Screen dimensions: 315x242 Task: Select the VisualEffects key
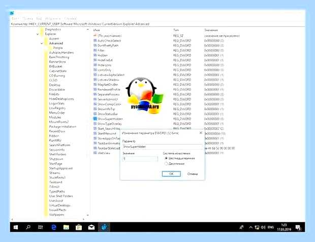point(57,210)
